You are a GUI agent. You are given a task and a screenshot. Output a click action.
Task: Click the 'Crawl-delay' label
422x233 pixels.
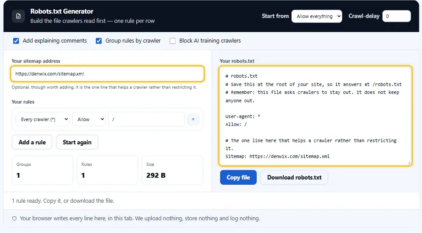pos(364,16)
